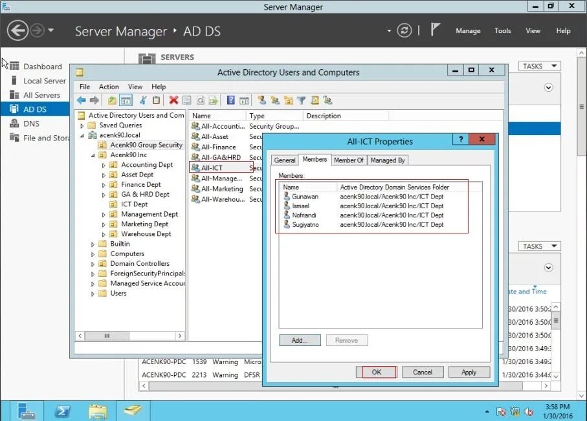Click the show/hide action pane icon
Screen dimensions: 587x421
244,100
